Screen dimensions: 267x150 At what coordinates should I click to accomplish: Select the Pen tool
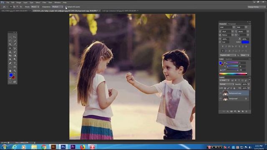point(10,63)
